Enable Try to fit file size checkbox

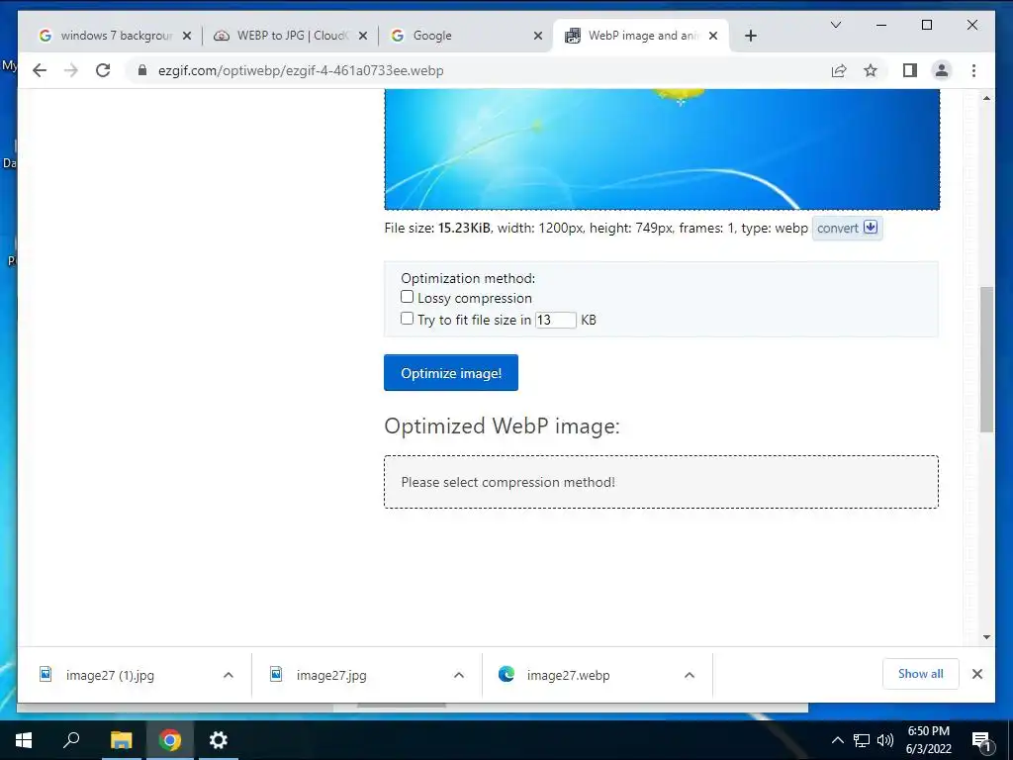click(x=407, y=318)
